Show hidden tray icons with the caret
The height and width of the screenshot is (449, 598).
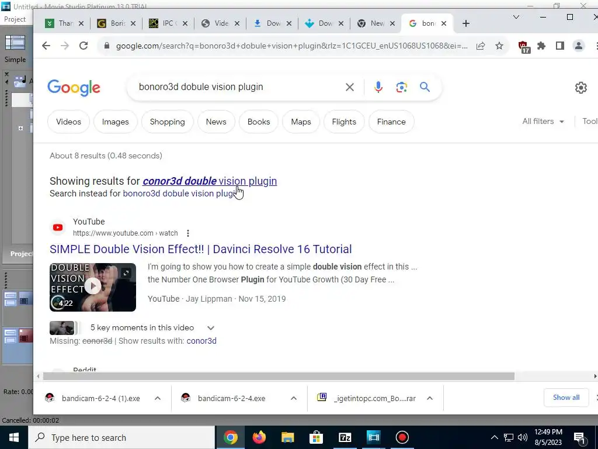494,437
